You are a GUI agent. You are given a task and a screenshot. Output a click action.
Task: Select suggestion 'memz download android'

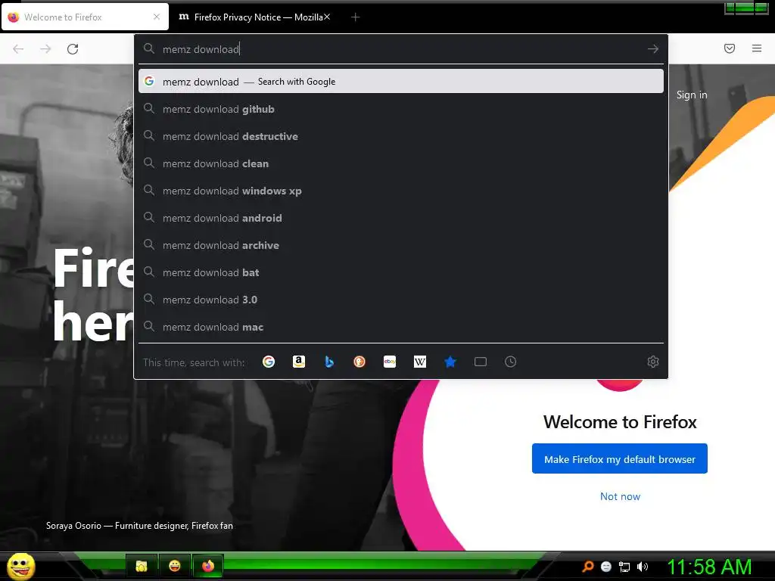(x=401, y=218)
